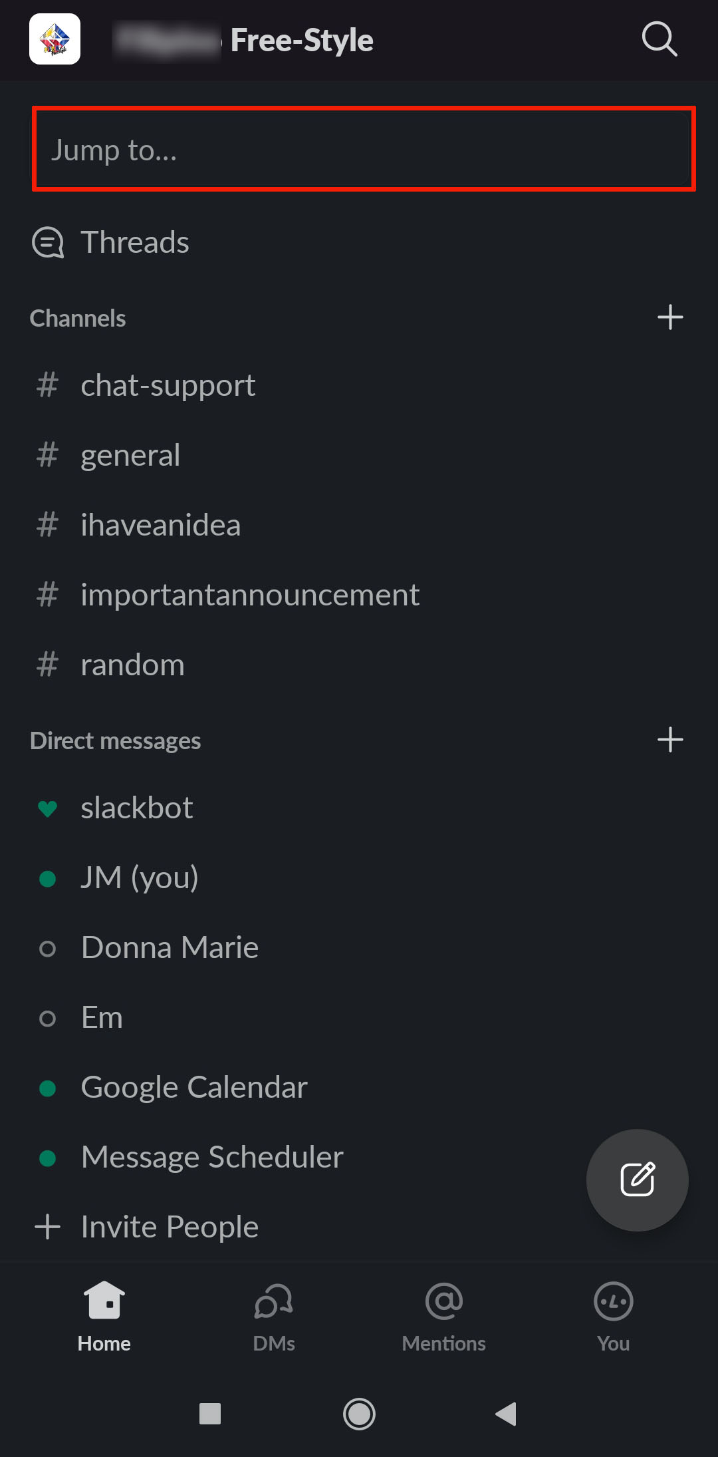Focus the Jump to field
The height and width of the screenshot is (1457, 718).
tap(363, 150)
